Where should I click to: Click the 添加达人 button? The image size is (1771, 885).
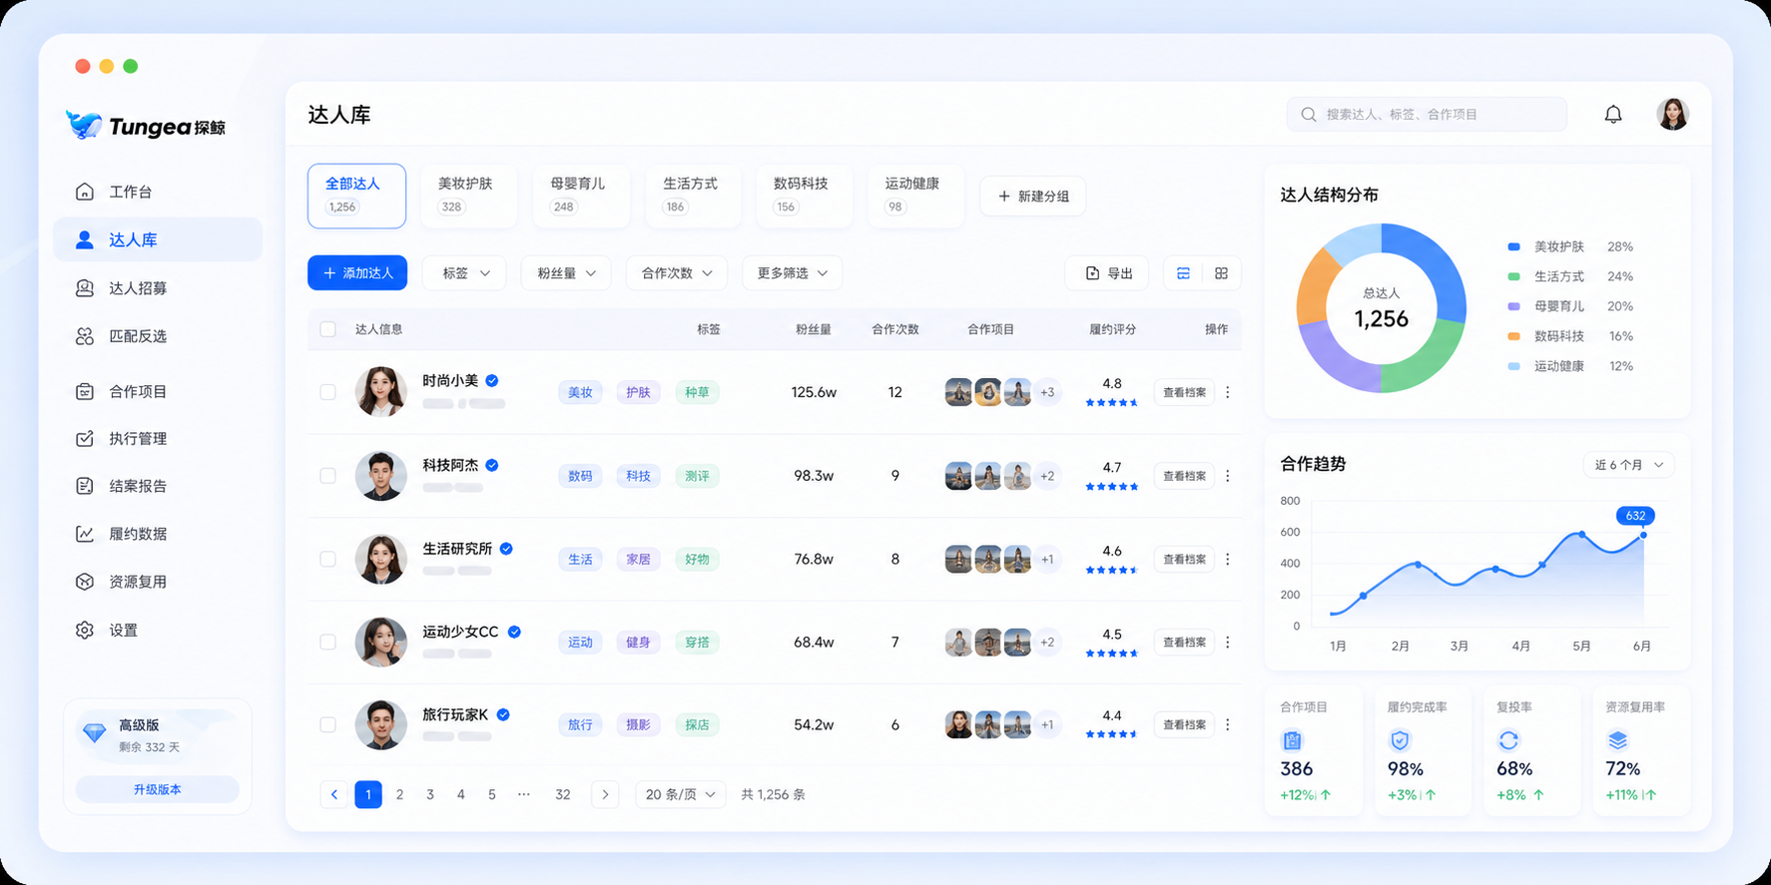[x=357, y=273]
